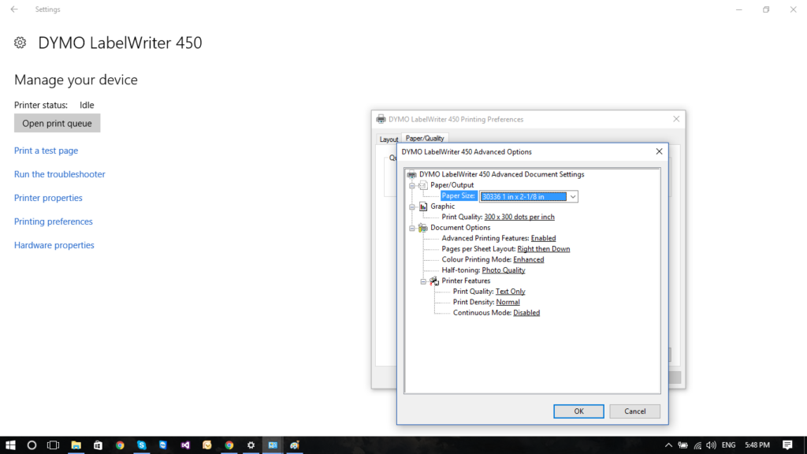This screenshot has height=454, width=807.
Task: Click the printer icon in the Printing Preferences title
Action: point(381,120)
